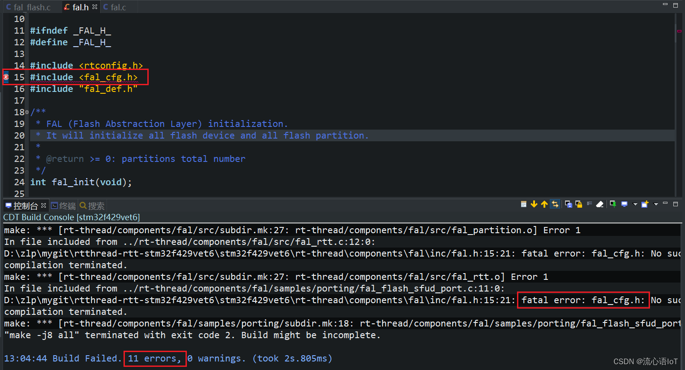Jump to previous error with up arrow
The height and width of the screenshot is (370, 685).
pos(544,204)
